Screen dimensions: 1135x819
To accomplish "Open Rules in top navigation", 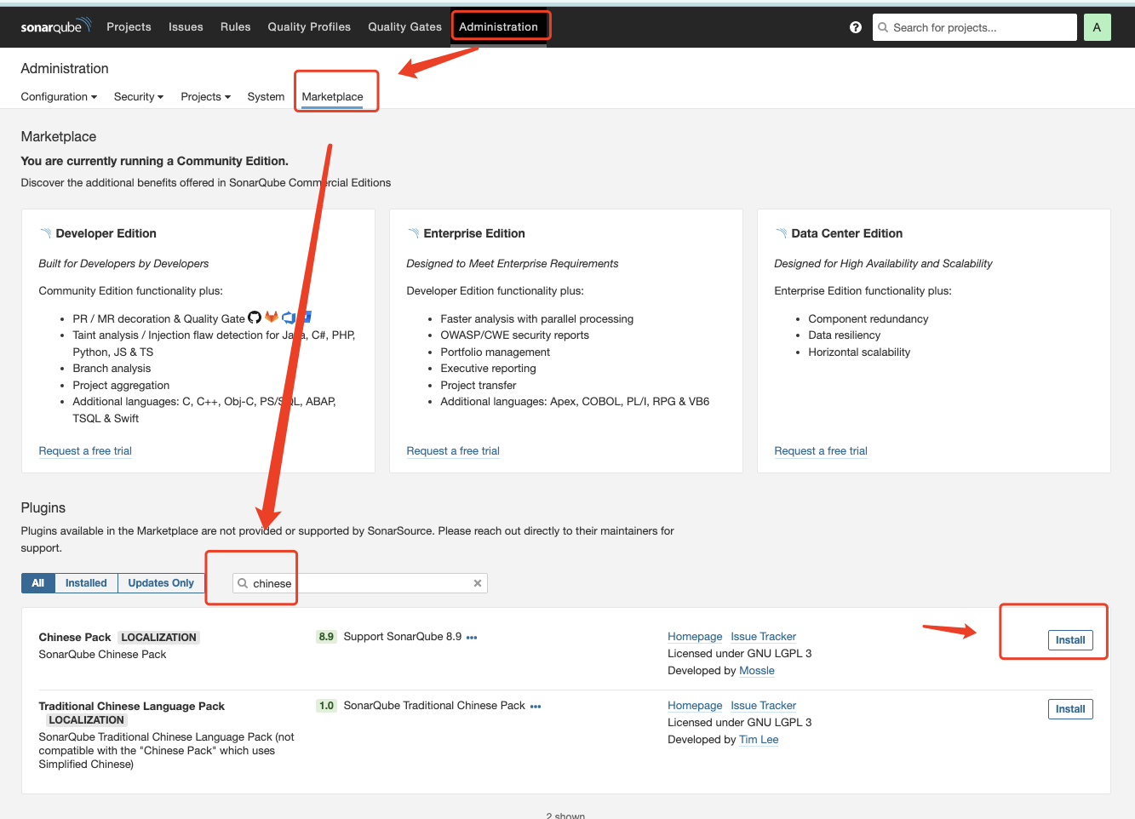I will pyautogui.click(x=236, y=26).
